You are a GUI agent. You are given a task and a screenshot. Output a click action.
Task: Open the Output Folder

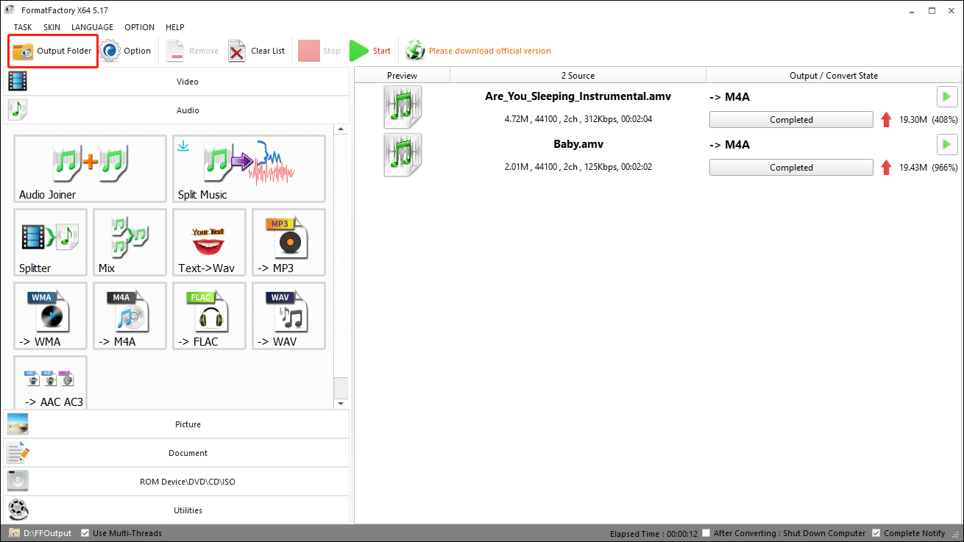pyautogui.click(x=52, y=51)
